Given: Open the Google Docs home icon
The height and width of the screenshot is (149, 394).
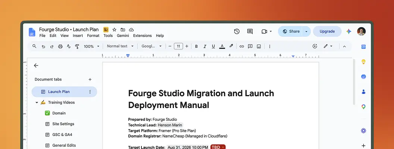Looking at the screenshot, I should click(32, 32).
